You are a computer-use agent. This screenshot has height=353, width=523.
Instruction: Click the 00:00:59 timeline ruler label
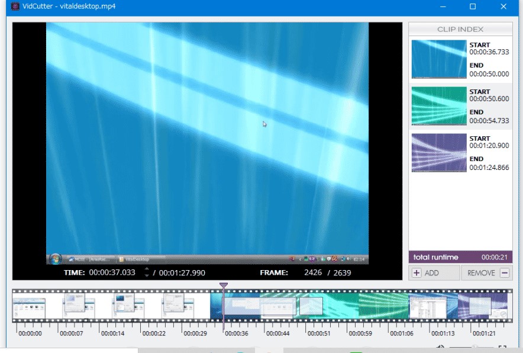360,333
